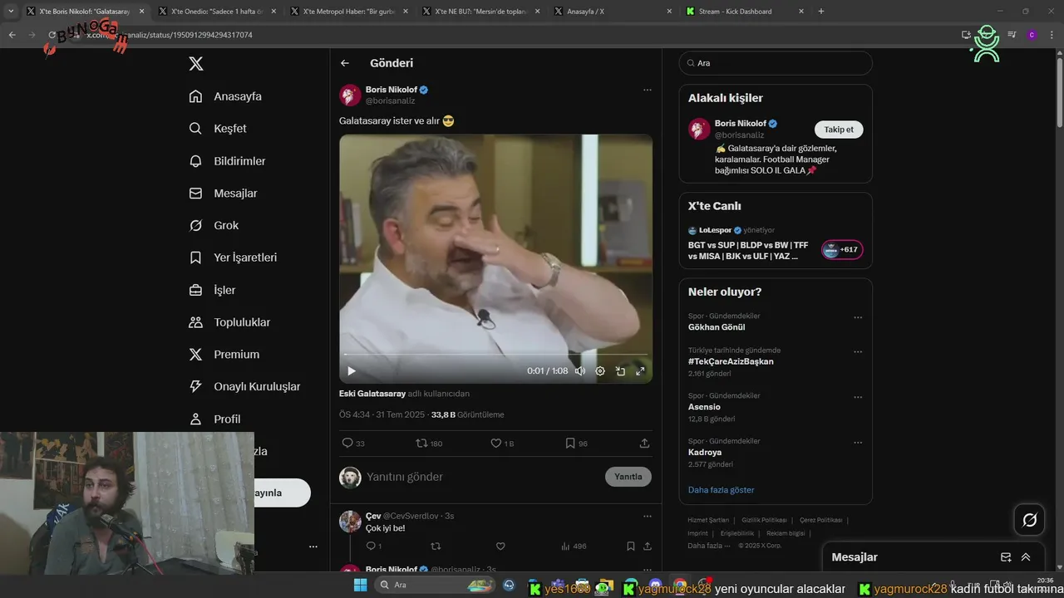Follow Boris Nikolof with Takip et
This screenshot has height=598, width=1064.
(x=839, y=130)
